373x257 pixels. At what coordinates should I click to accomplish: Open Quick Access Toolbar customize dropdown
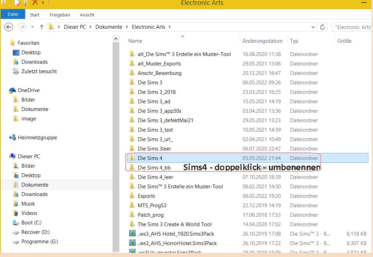coord(43,3)
